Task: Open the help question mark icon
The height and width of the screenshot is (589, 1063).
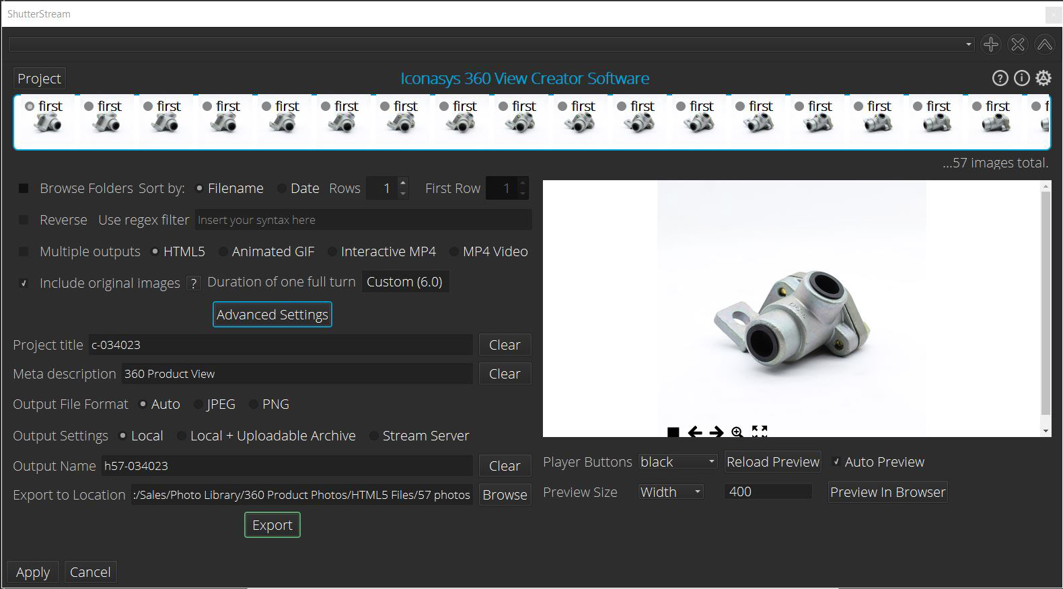Action: tap(1000, 78)
